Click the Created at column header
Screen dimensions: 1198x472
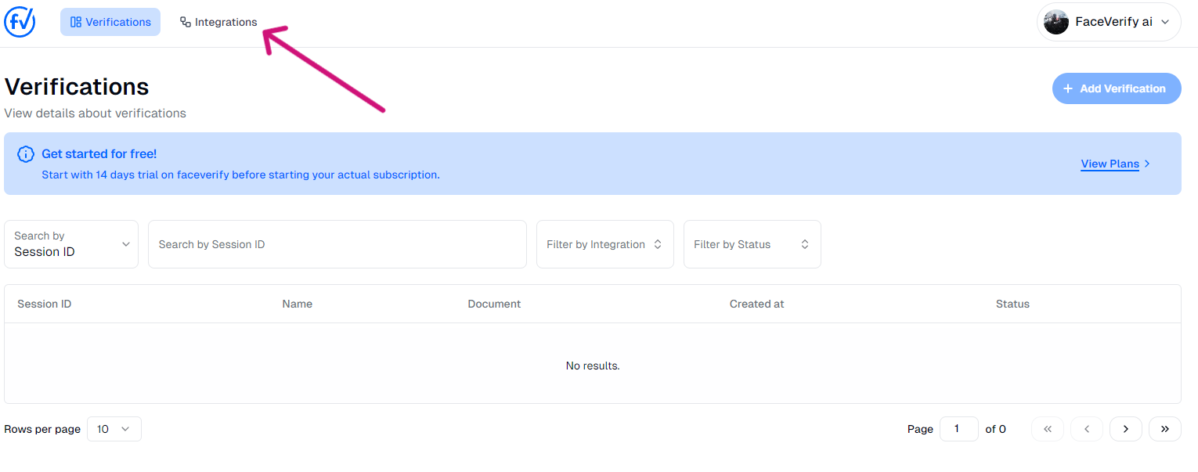click(756, 304)
